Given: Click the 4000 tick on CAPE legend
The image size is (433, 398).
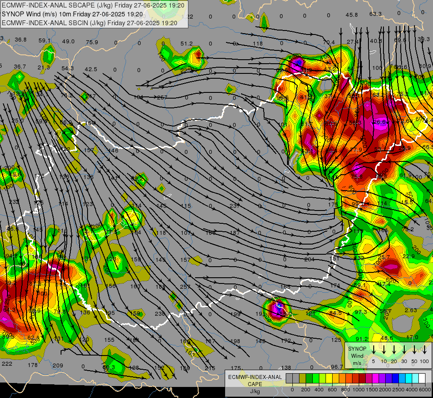Looking at the screenshot, I should coord(412,390).
